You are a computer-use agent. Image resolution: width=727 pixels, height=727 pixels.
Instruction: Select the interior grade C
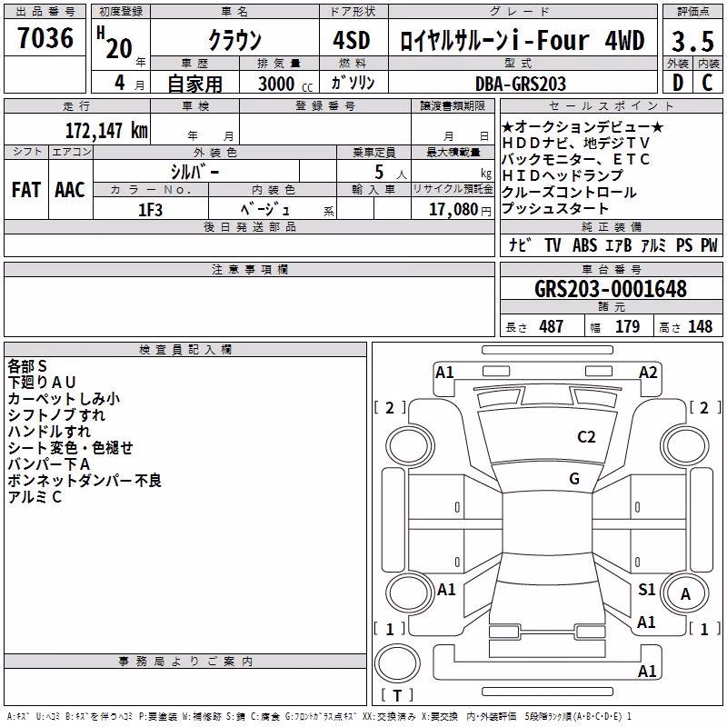tap(707, 83)
